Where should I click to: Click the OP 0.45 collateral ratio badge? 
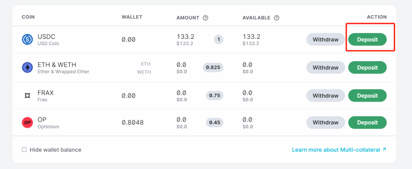[215, 122]
